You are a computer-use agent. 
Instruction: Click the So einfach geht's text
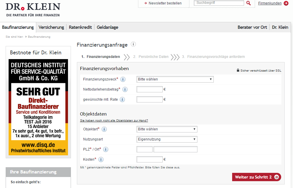(x=26, y=182)
